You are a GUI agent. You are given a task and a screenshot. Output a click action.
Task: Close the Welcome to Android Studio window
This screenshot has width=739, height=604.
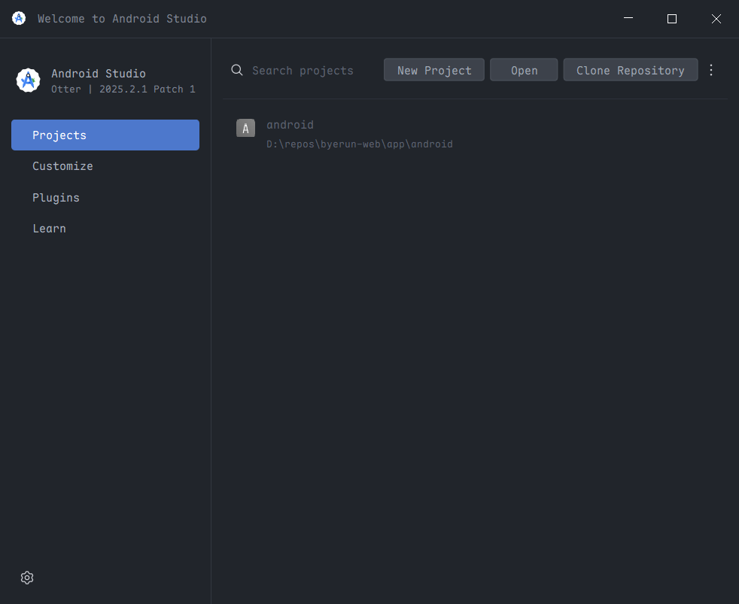point(716,19)
